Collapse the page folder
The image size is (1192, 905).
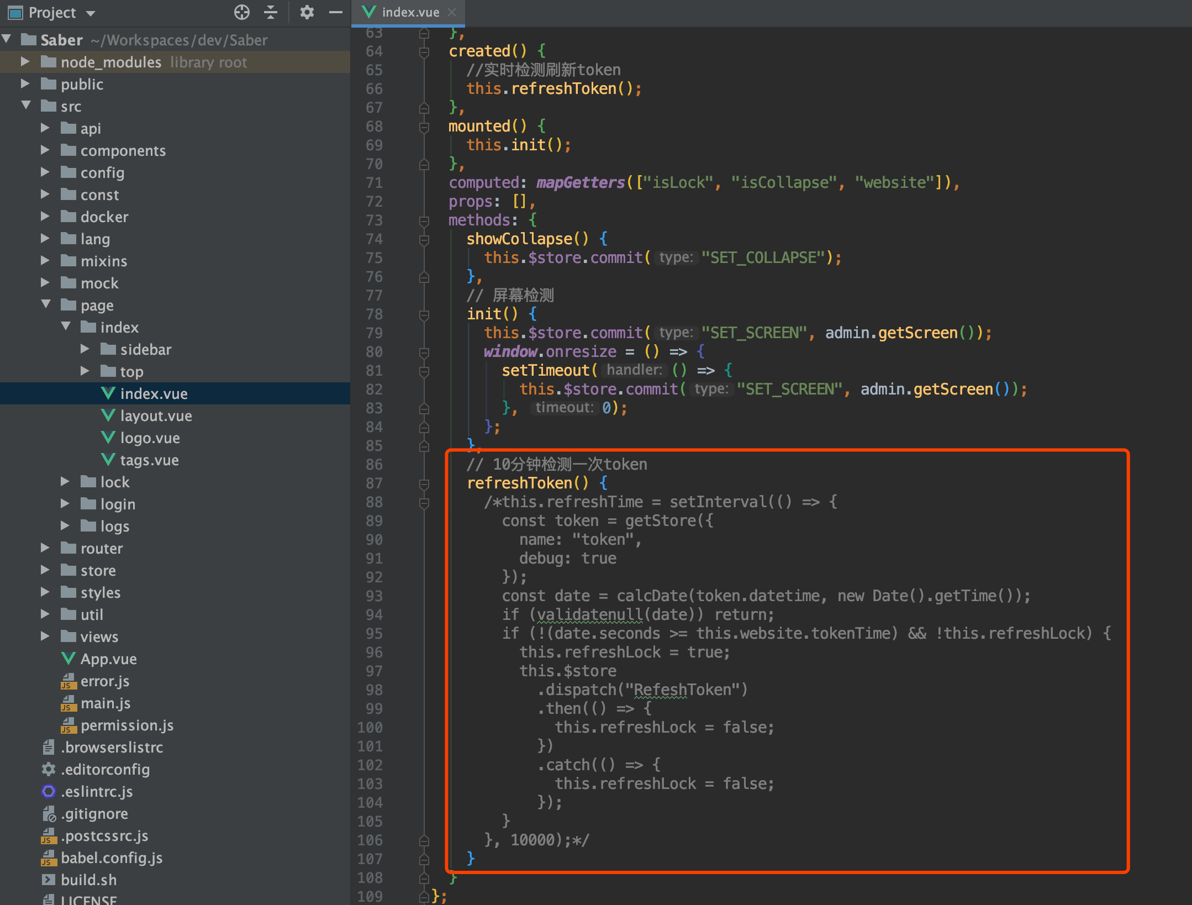click(46, 305)
